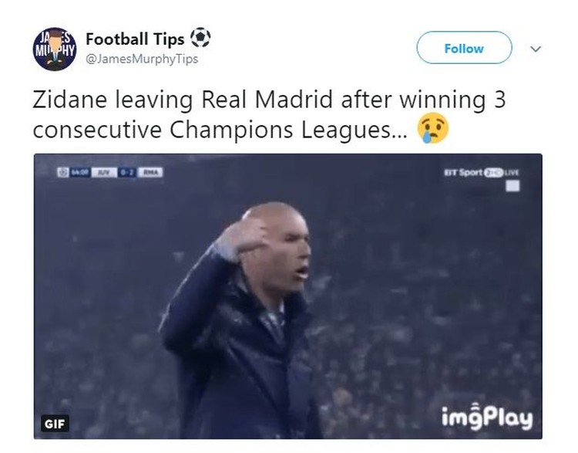Click the imgPlay watermark logo
The width and height of the screenshot is (578, 453).
point(487,418)
